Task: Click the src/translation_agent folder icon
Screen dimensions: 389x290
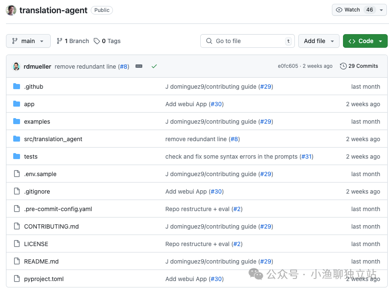Action: click(x=17, y=139)
